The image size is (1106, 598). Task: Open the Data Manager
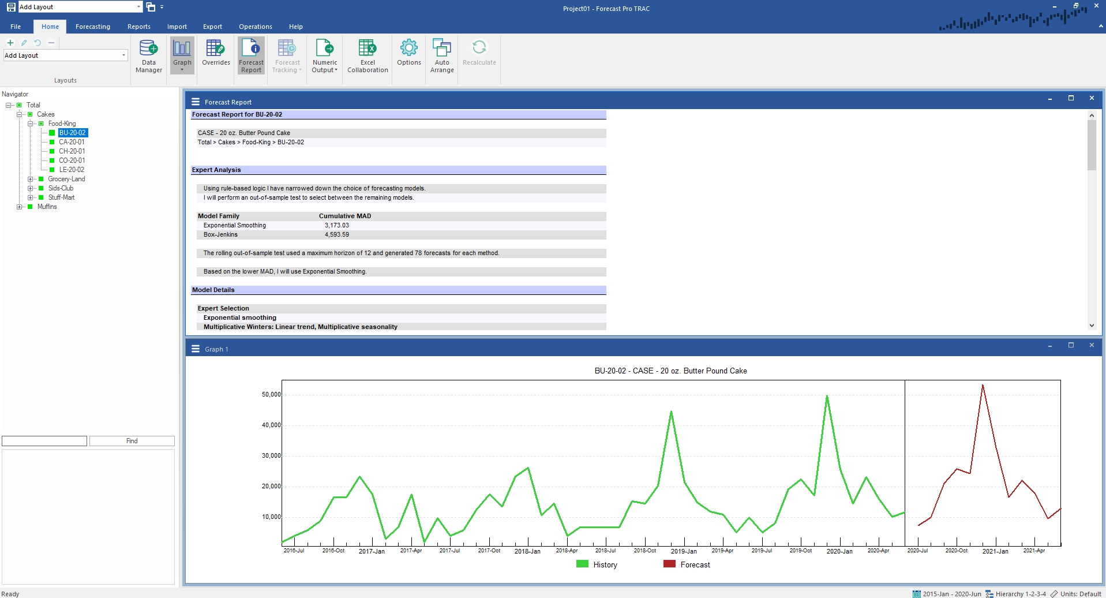click(x=148, y=56)
